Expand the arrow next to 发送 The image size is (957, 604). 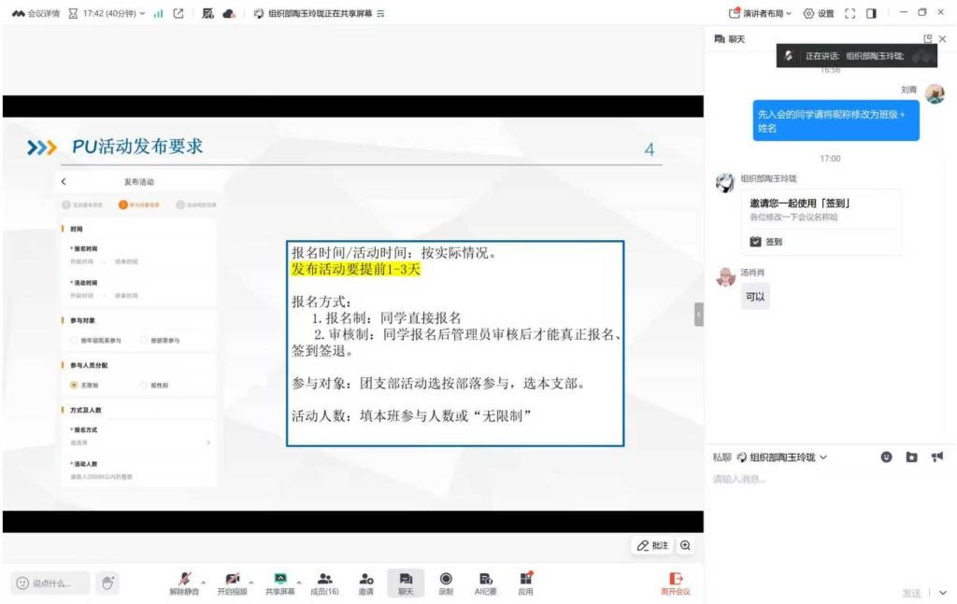point(942,593)
